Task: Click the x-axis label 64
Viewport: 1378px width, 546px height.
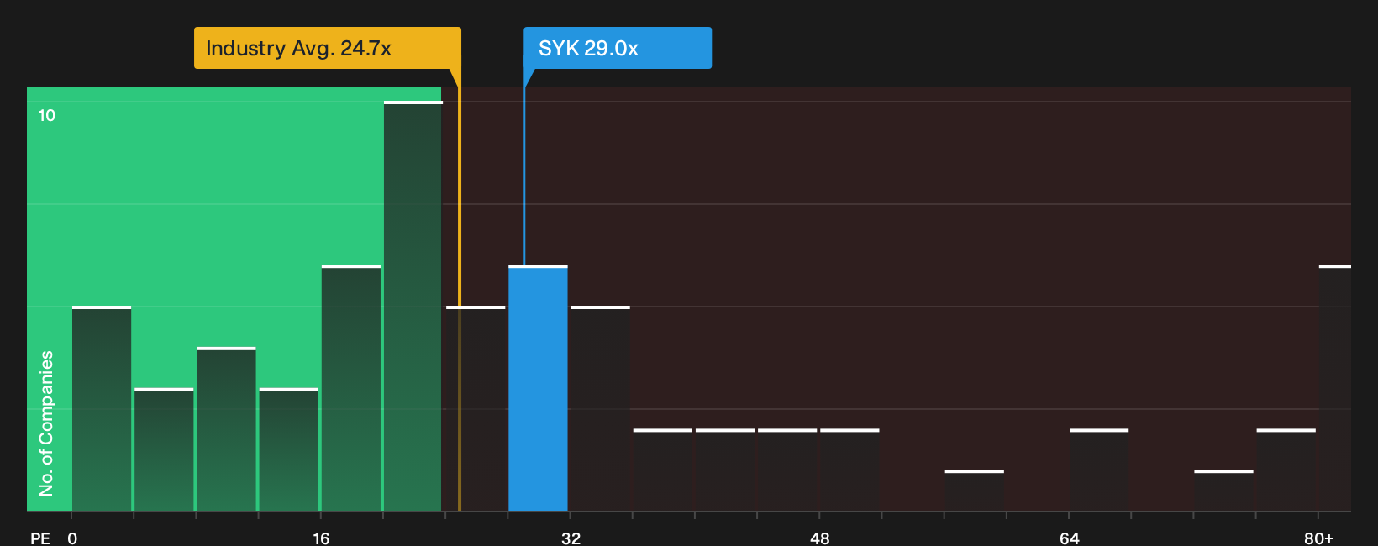Action: pos(1069,538)
